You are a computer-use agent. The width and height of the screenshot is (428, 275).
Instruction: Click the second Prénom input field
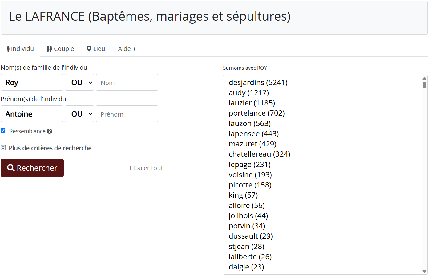point(127,114)
